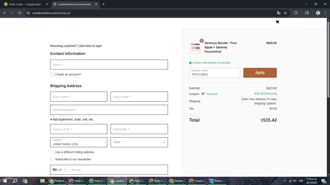Open the +1 phone country code dropdown
Viewport: 330px width, 185px height.
62,170
